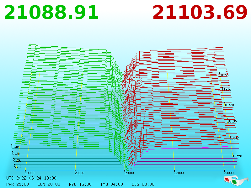Screen dimensions: 251x188
Task: Click the 23000 price axis label
Action: [x=229, y=173]
